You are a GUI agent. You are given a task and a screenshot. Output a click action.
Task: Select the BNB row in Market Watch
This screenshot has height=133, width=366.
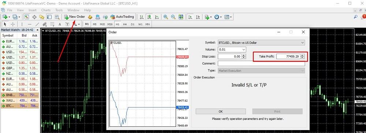pos(20,95)
